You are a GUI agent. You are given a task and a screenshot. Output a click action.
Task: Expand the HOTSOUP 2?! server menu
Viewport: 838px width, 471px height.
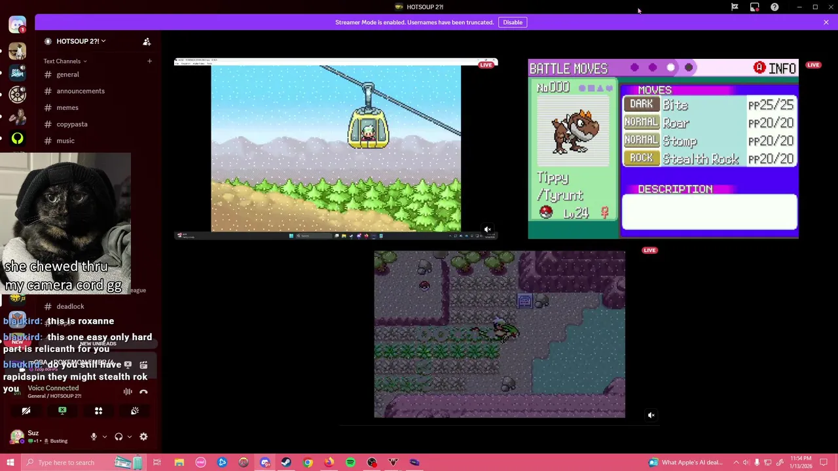[x=81, y=41]
